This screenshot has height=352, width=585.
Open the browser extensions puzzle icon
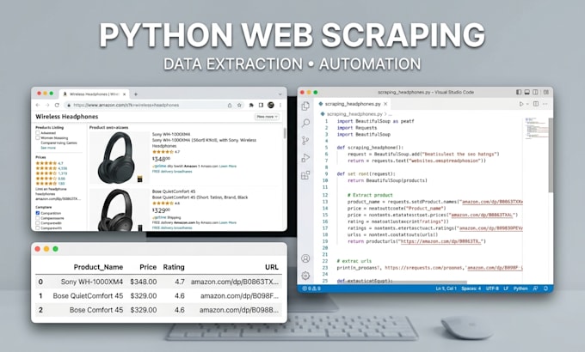251,105
